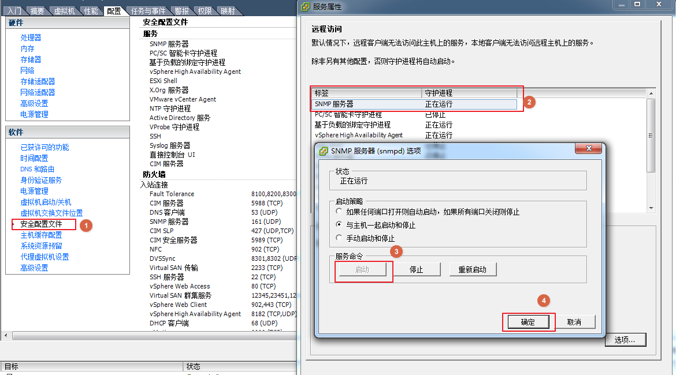Click Fault Tolerance firewall entry
This screenshot has height=375, width=676.
pos(172,194)
